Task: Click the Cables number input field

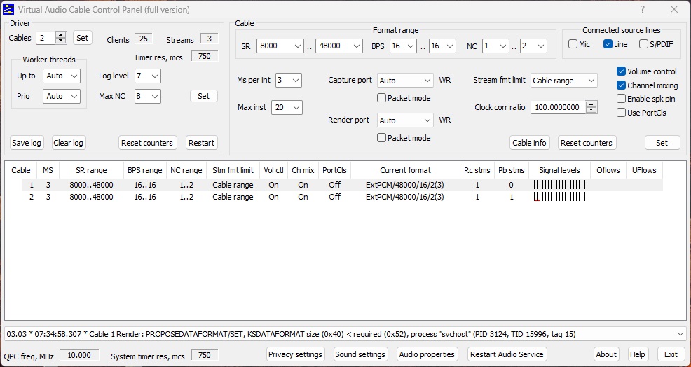Action: (46, 38)
